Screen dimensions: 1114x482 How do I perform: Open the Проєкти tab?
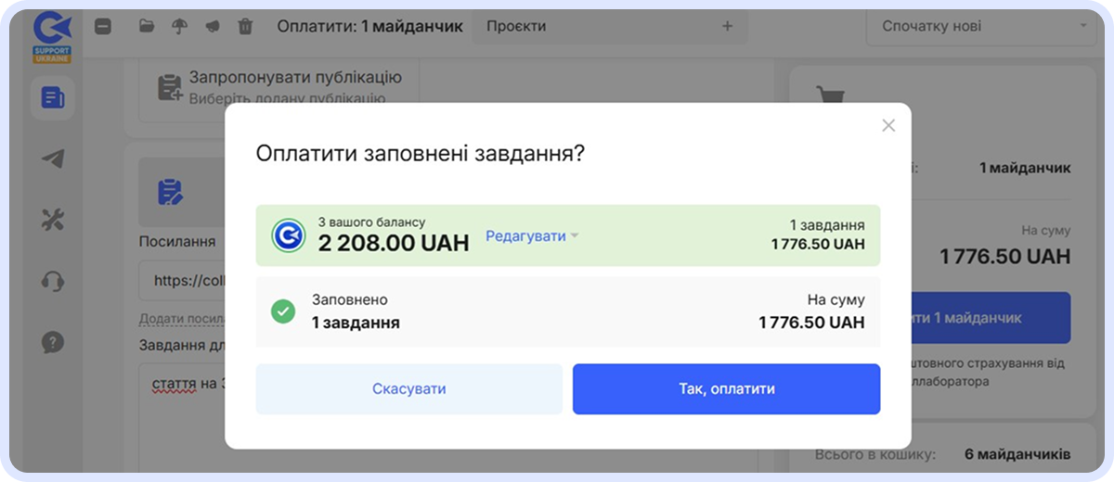pos(516,26)
